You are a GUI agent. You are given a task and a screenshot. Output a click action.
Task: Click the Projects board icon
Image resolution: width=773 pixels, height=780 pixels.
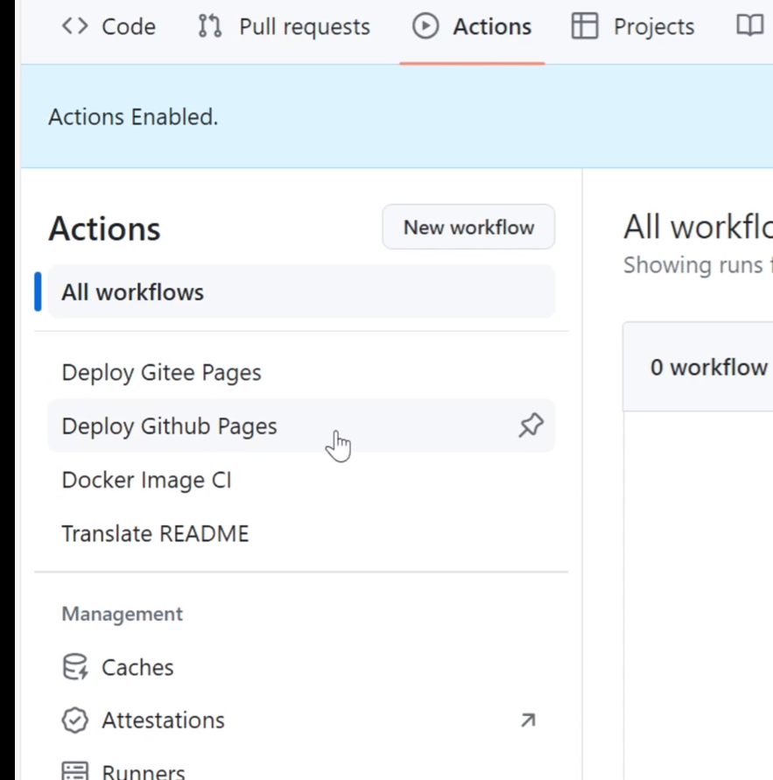(584, 26)
